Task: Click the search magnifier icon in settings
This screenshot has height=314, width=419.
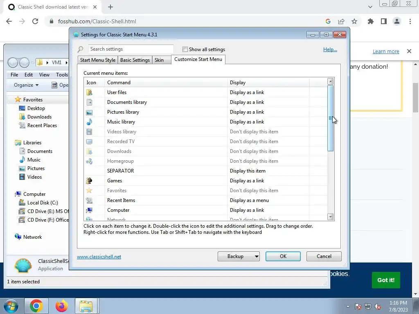Action: pos(81,49)
